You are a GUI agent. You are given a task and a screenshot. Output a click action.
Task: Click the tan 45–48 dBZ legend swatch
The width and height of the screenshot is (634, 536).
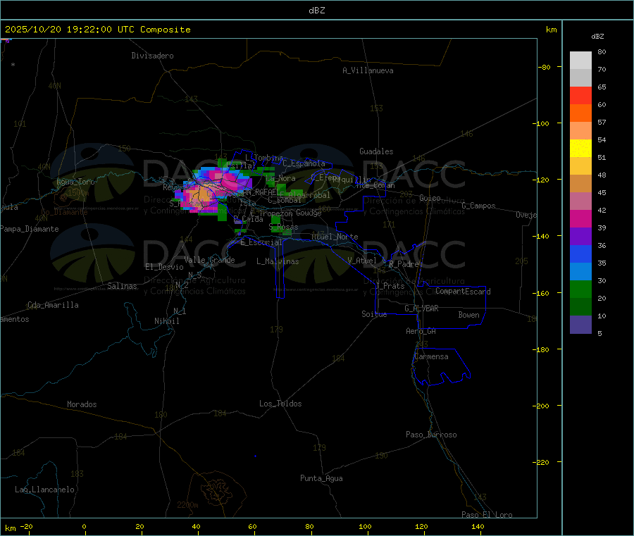tap(580, 184)
